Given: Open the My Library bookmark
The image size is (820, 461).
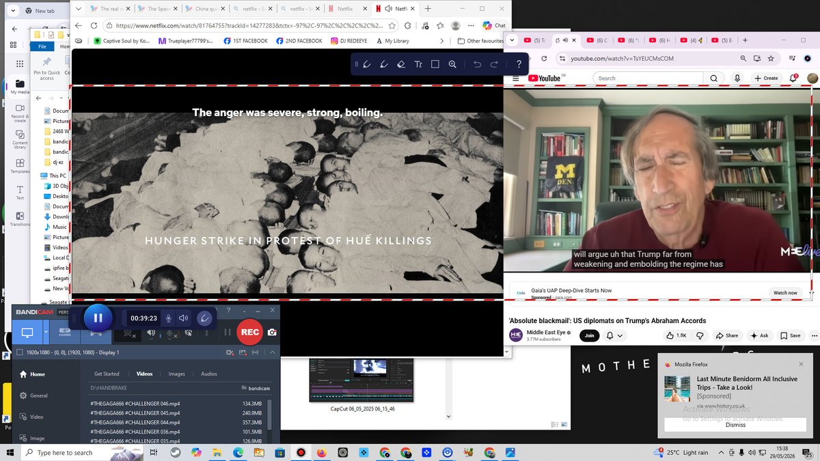Looking at the screenshot, I should [x=392, y=41].
